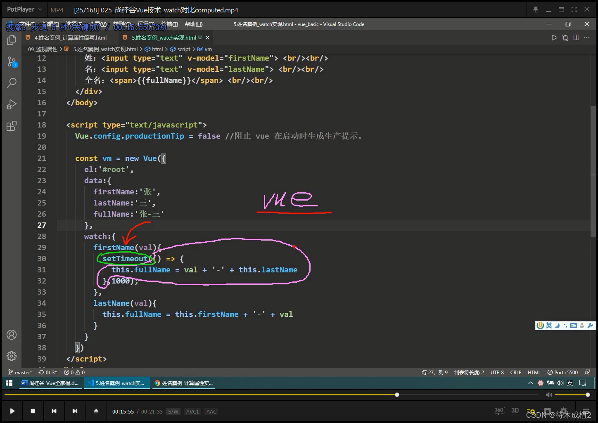Toggle the IME toolbar soft keyboard icon

coord(573,326)
